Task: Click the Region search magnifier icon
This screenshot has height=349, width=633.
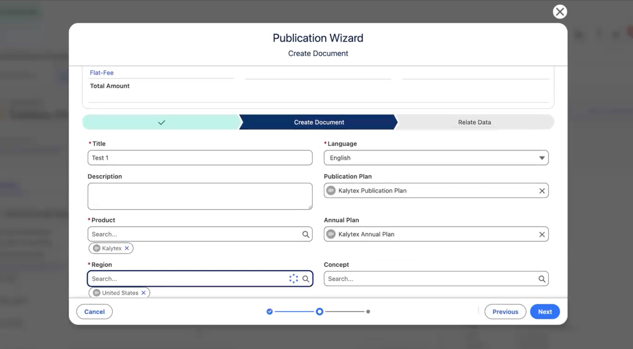Action: point(306,279)
